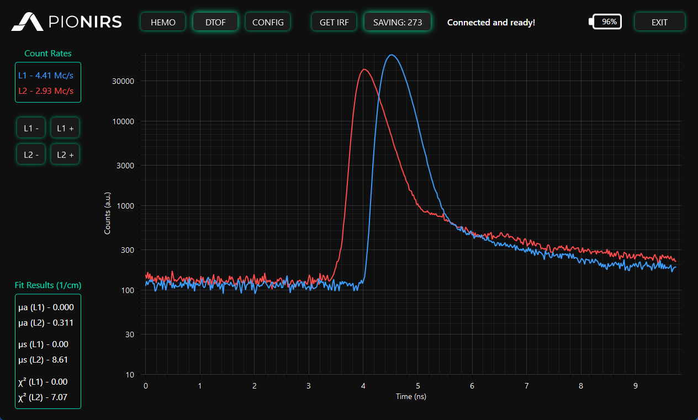The height and width of the screenshot is (420, 698).
Task: Click the L2 + button
Action: 65,155
